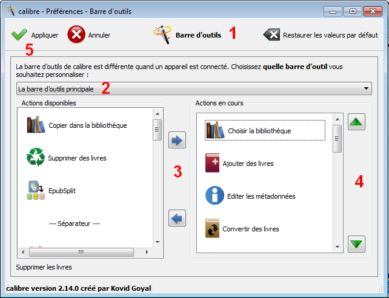The image size is (389, 298).
Task: Click the EpubSplit label
Action: tap(62, 191)
